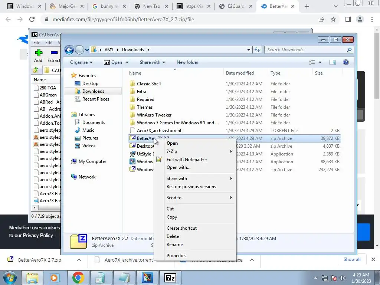Click the Explorer back navigation arrow
This screenshot has width=380, height=285.
coord(69,50)
